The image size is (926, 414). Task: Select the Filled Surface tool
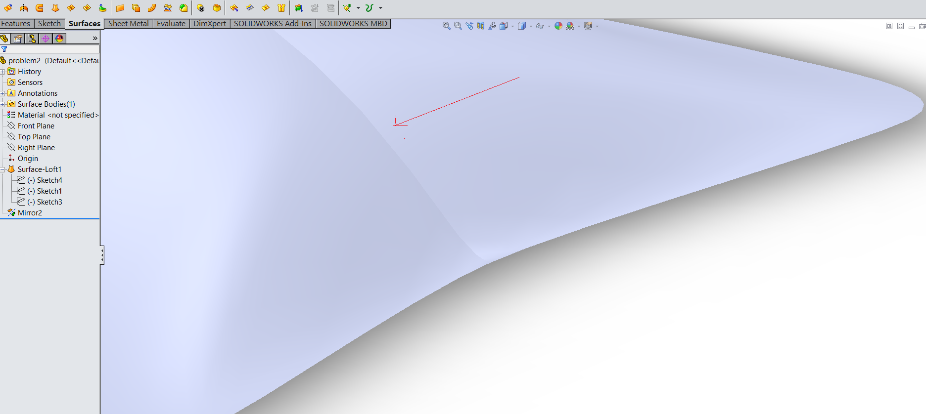tap(87, 8)
